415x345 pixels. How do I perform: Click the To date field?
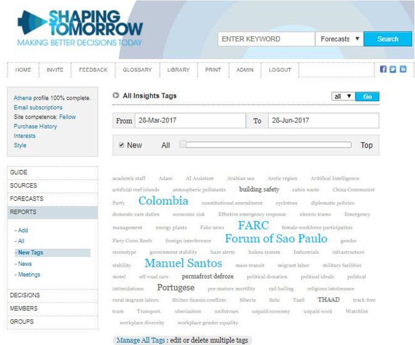pyautogui.click(x=323, y=120)
